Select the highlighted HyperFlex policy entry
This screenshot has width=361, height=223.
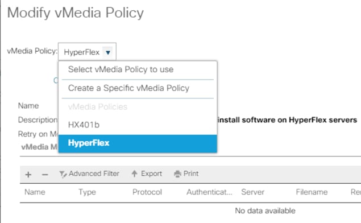138,143
